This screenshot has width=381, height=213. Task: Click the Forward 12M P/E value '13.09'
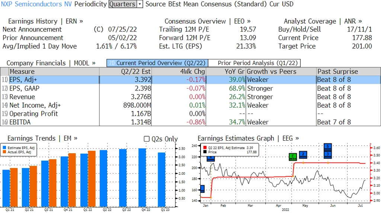(x=248, y=38)
